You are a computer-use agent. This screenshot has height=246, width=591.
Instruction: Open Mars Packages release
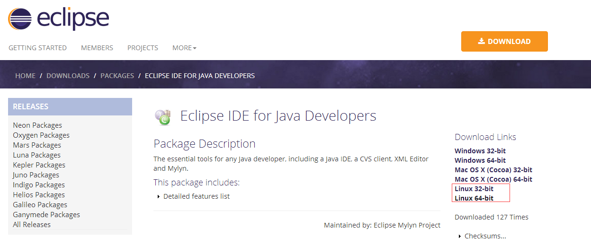(37, 145)
